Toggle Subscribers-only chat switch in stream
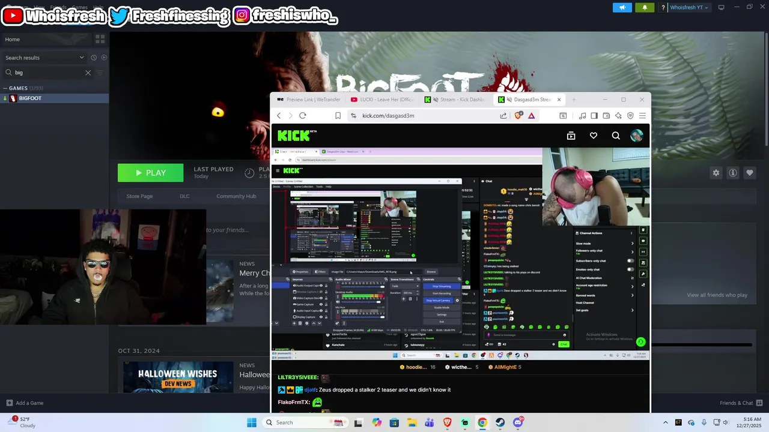Screen dimensions: 769x432 coord(630,261)
